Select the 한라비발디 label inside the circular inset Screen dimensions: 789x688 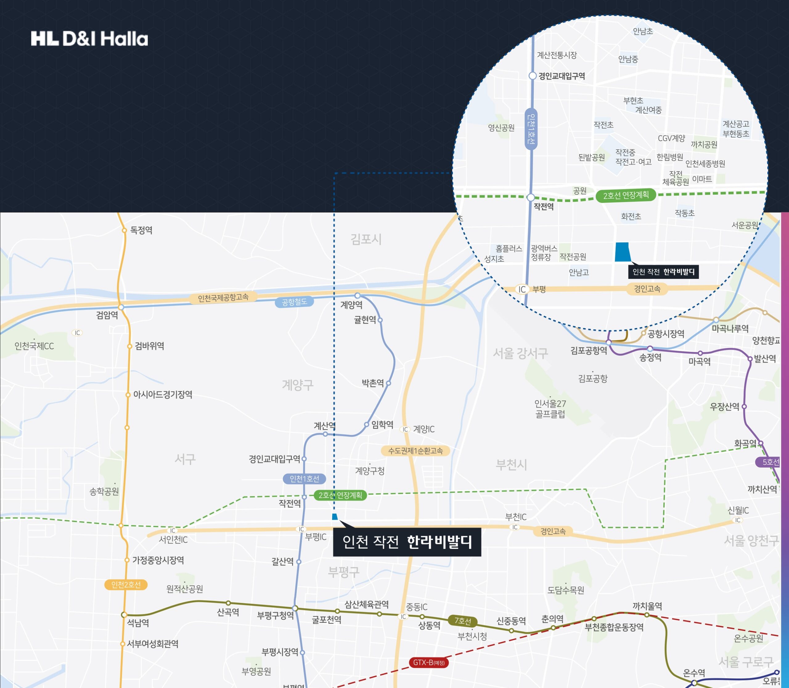663,272
